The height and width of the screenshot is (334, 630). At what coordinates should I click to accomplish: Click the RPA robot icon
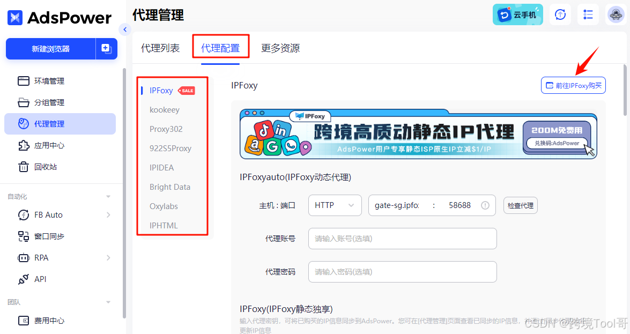[23, 258]
